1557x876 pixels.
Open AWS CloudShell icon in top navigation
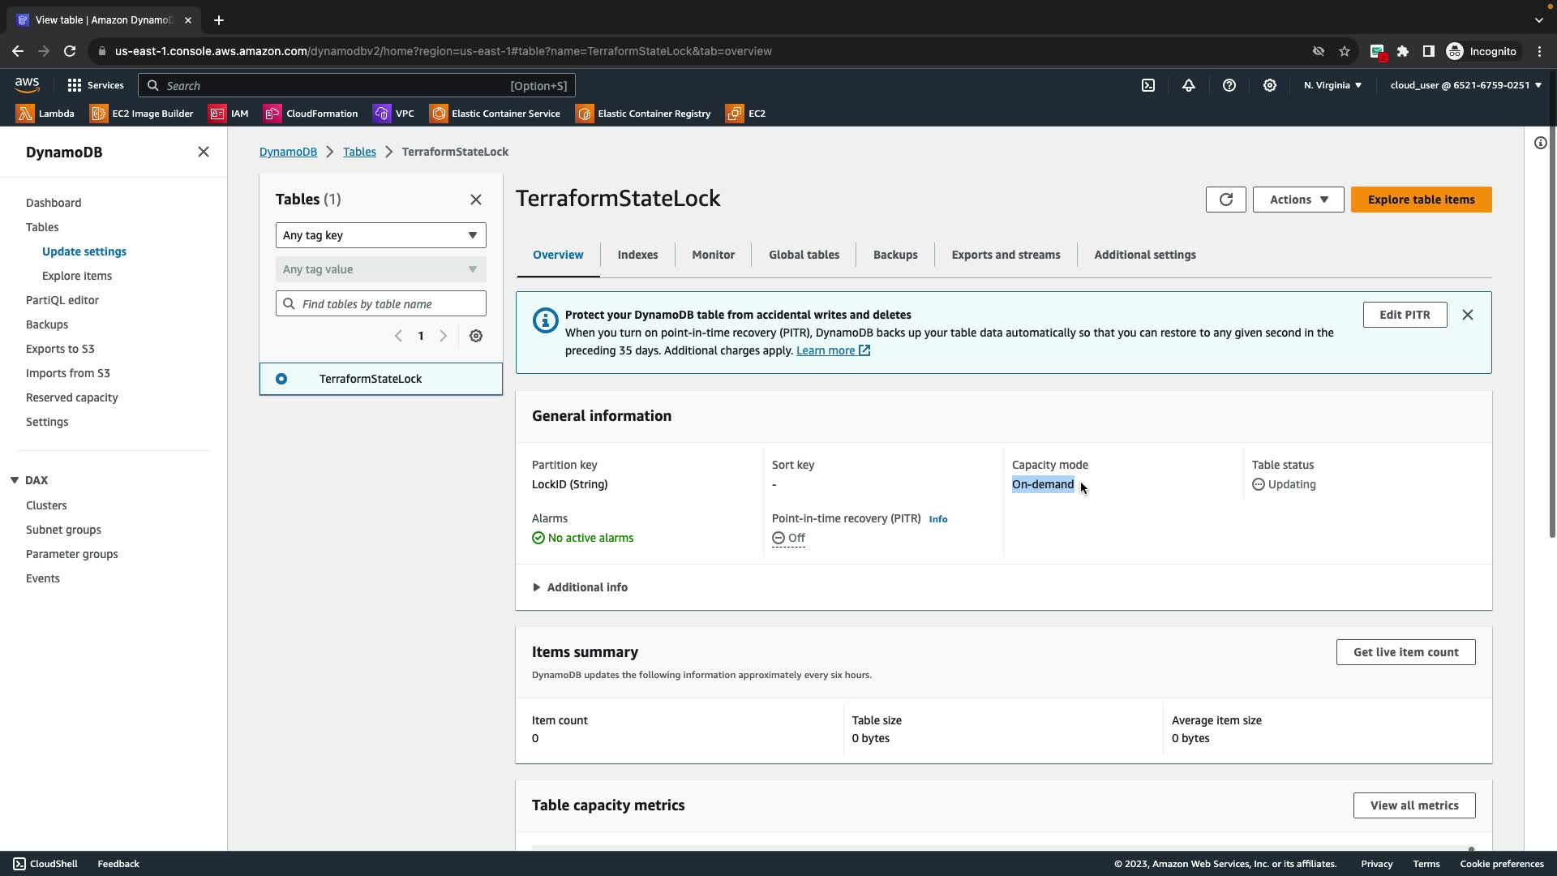(x=1148, y=85)
